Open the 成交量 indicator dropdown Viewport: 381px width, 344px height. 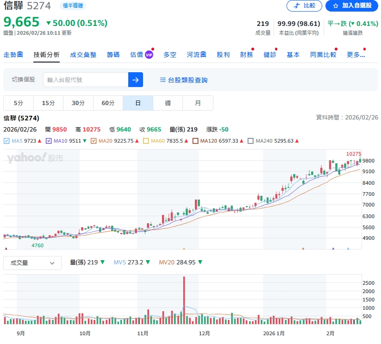click(32, 263)
